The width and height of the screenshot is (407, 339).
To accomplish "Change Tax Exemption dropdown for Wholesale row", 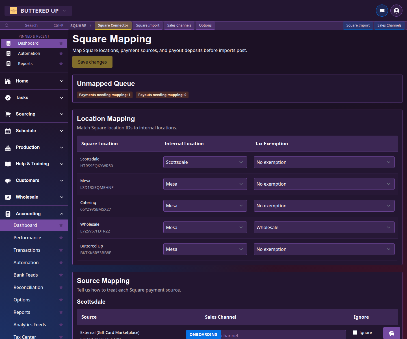I will 324,227.
